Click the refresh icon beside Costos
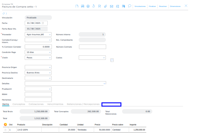215x135 pixels. click(112, 60)
